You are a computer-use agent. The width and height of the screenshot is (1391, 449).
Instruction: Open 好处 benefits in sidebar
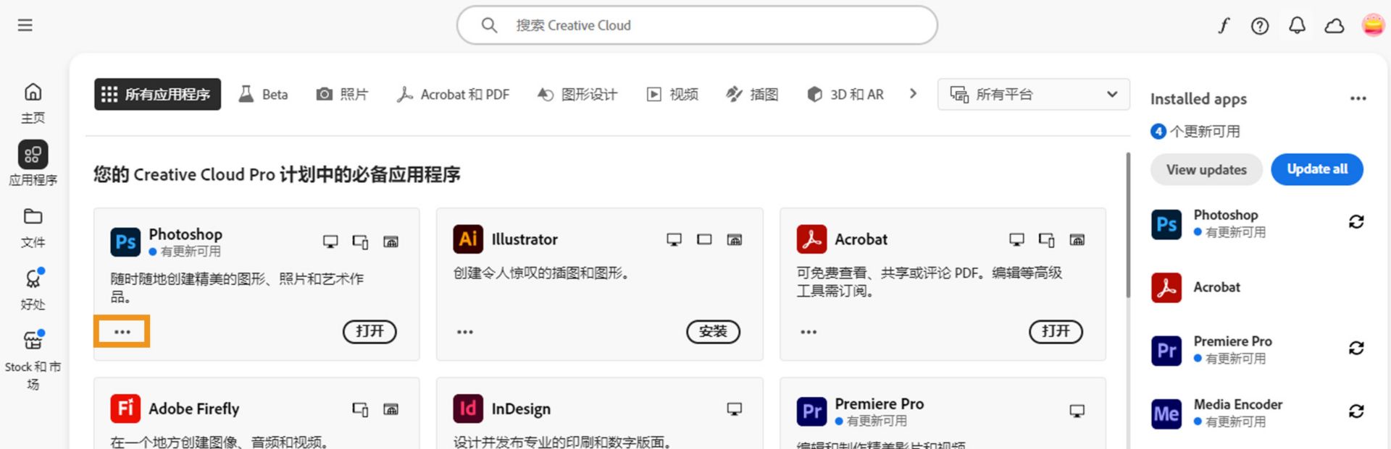[33, 289]
